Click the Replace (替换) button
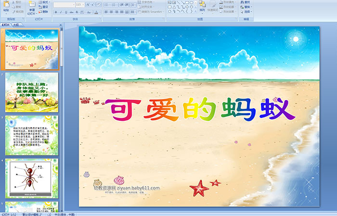This screenshot has width=337, height=216. point(246,7)
